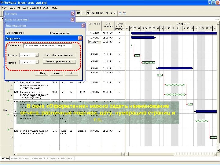The height and width of the screenshot is (165, 220).
Task: Select the top summary bar in Gantt chart
Action: coord(174,33)
